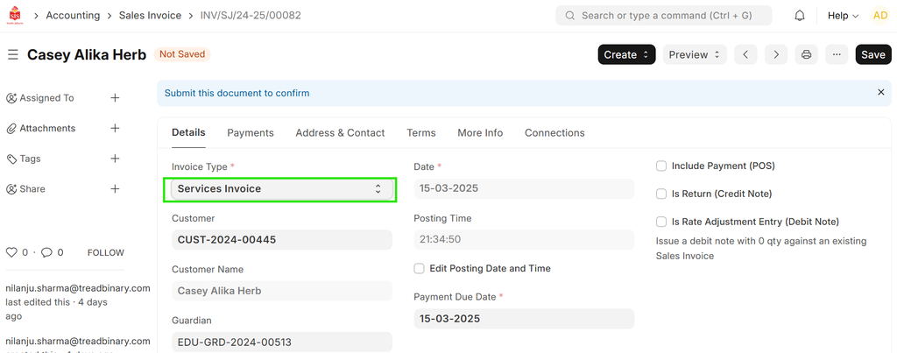This screenshot has width=897, height=353.
Task: Click the notifications bell icon
Action: click(800, 16)
